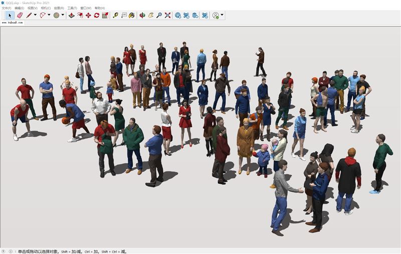Open the Extension Warehouse icon
401x254 pixels.
tap(186, 15)
